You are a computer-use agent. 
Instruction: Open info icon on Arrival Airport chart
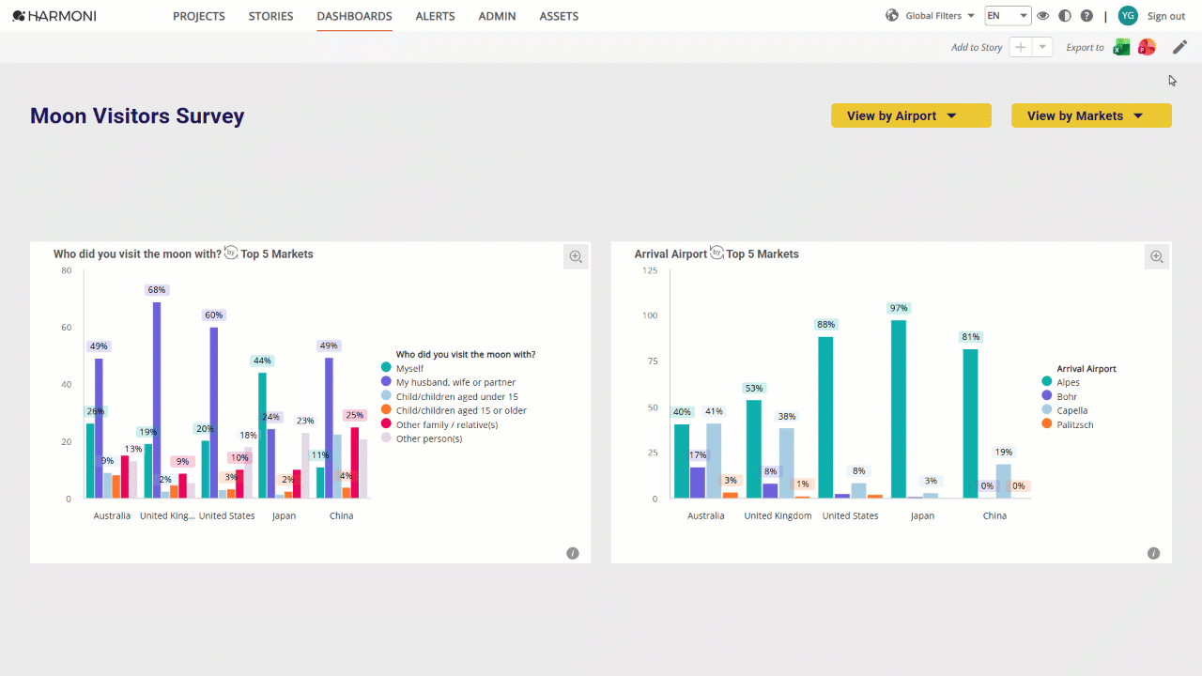[1154, 553]
